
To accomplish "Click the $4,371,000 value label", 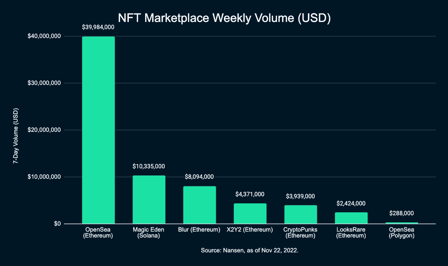I will coord(250,194).
